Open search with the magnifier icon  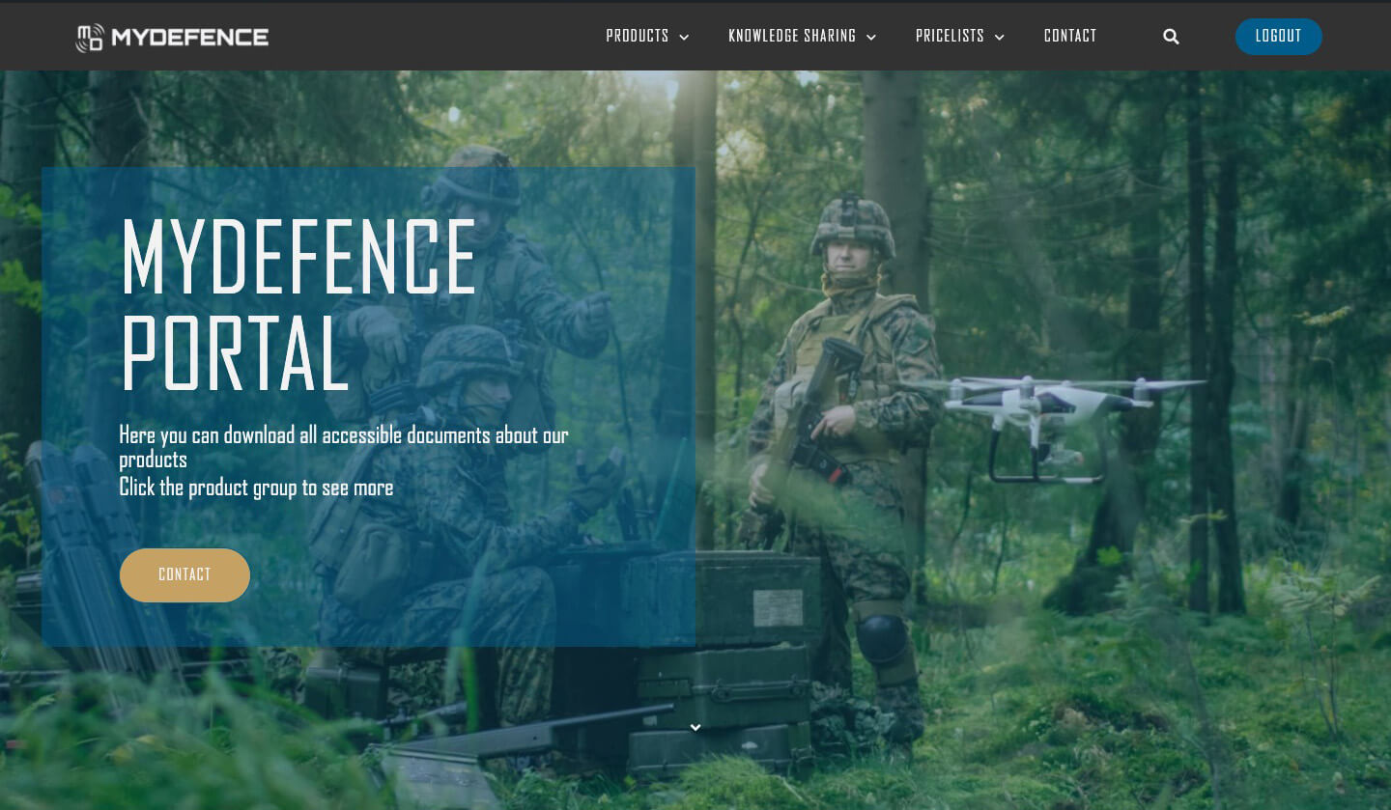tap(1171, 37)
